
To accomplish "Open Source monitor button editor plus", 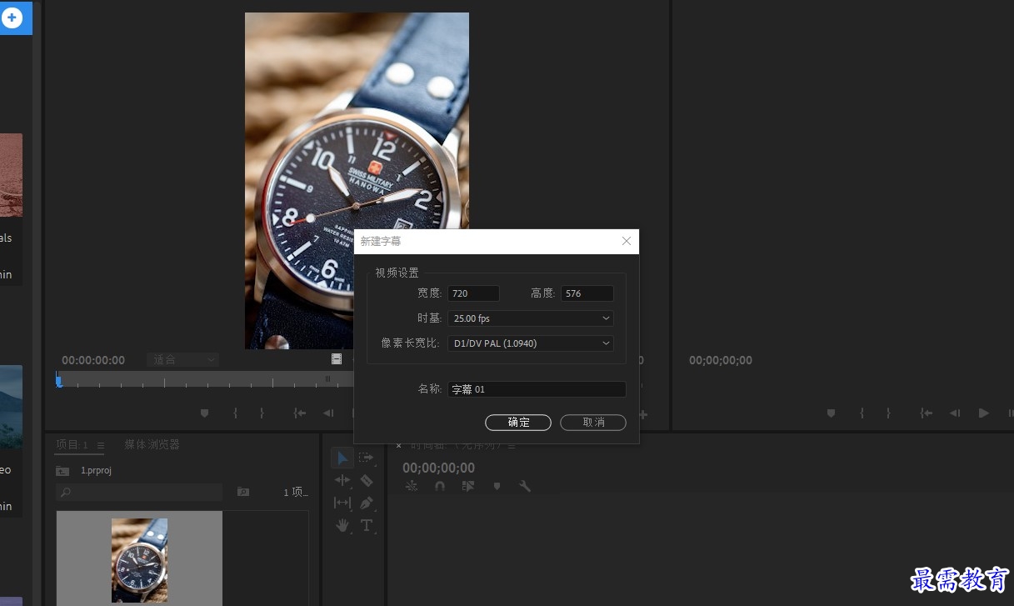I will click(644, 414).
